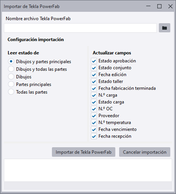The height and width of the screenshot is (194, 176).
Task: Toggle N.º OC checkbox
Action: (94, 109)
